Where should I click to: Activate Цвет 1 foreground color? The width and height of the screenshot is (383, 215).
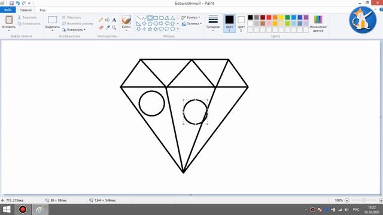229,23
